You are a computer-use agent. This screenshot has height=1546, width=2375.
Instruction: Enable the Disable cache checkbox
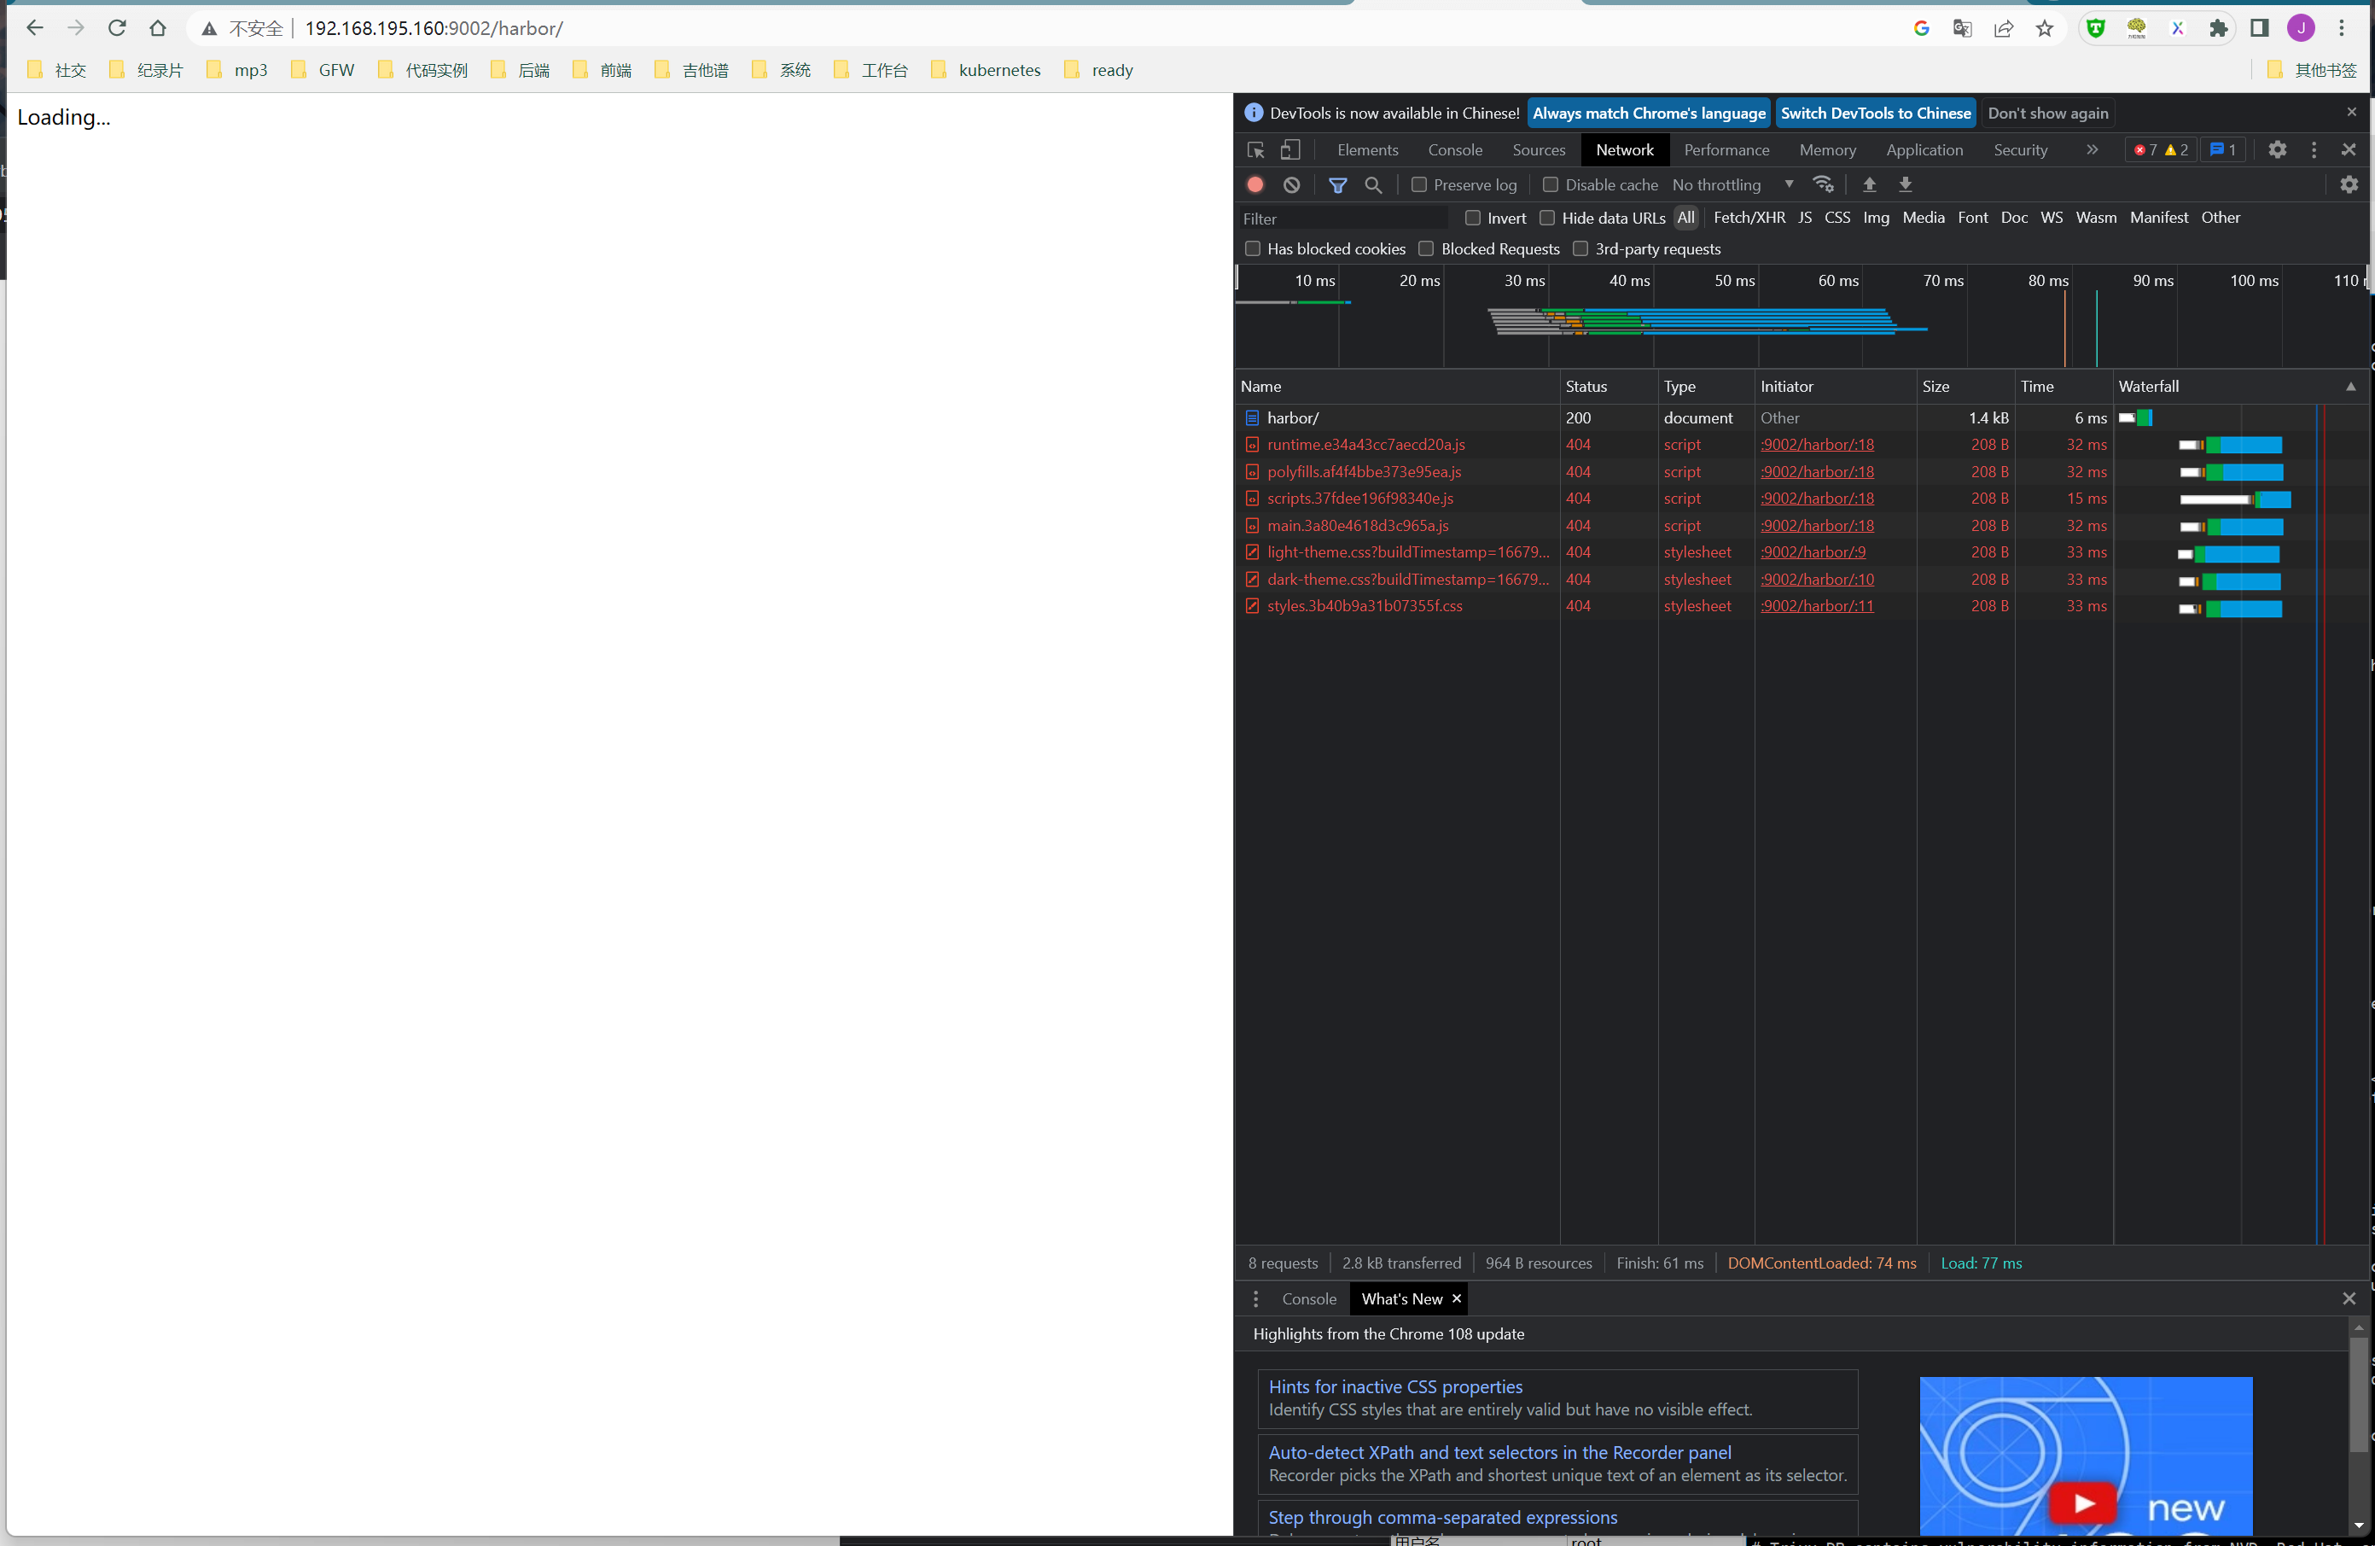[1551, 184]
